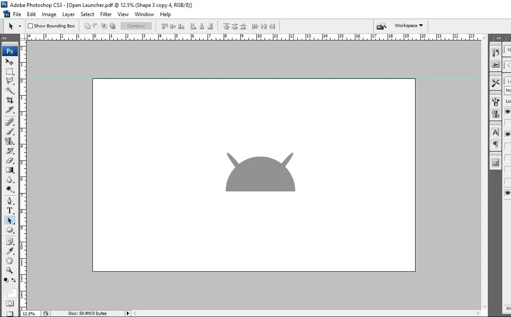
Task: Open the tool preset picker arrow
Action: coord(20,26)
